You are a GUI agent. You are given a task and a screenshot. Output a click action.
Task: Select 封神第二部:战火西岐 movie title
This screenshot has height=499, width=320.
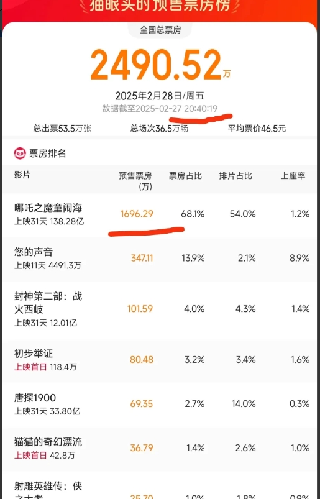(48, 303)
